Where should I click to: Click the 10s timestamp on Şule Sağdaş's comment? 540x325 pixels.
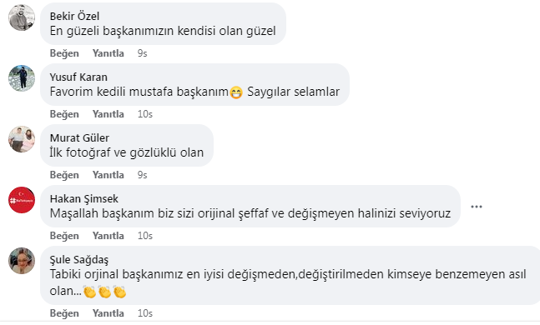click(145, 313)
